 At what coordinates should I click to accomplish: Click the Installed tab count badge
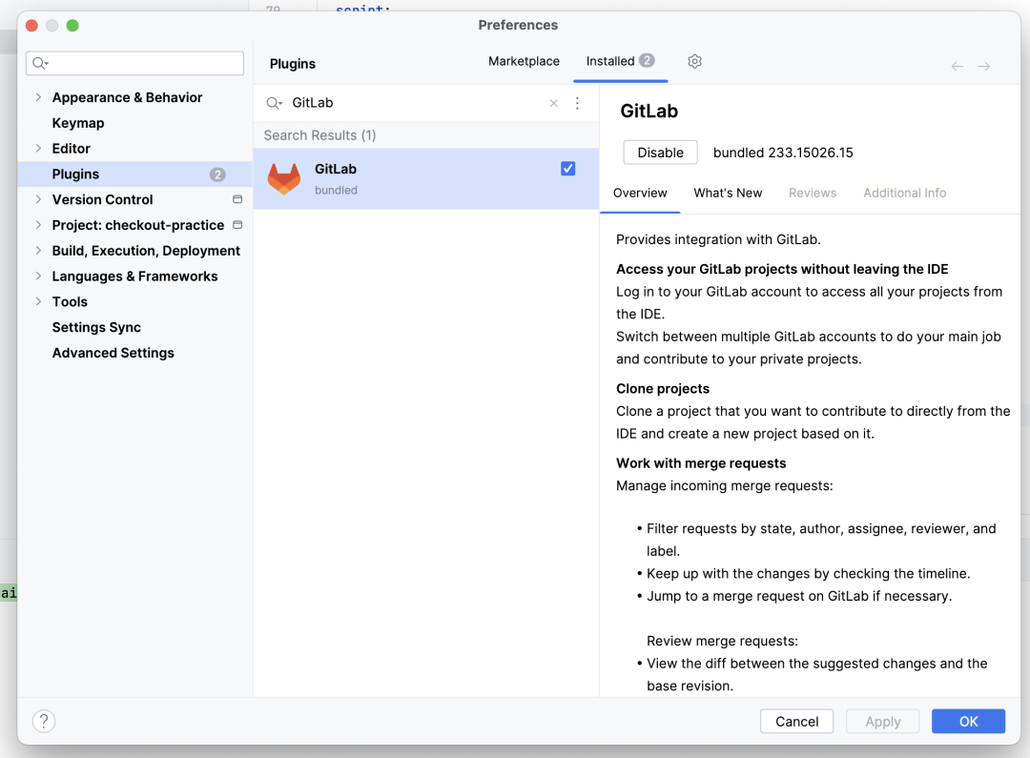[x=647, y=60]
